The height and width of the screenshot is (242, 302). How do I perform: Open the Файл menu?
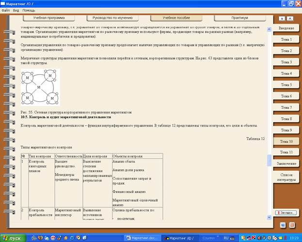(6, 10)
